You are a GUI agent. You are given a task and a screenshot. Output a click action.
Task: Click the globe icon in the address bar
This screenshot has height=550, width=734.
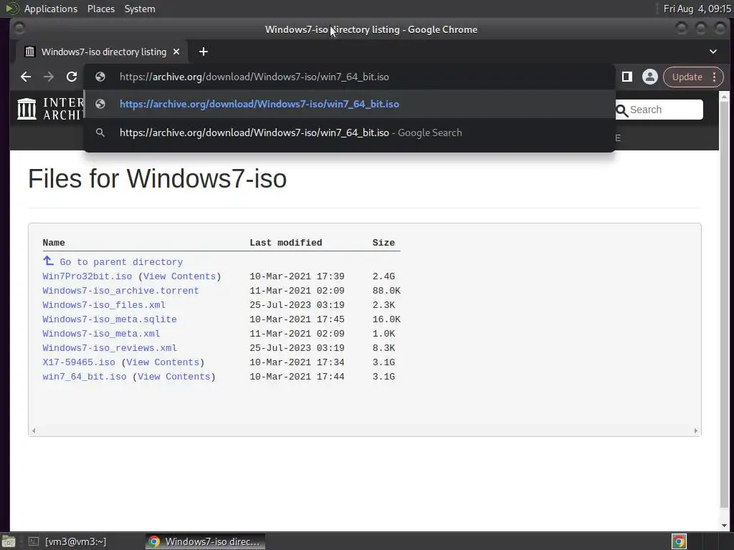(100, 77)
